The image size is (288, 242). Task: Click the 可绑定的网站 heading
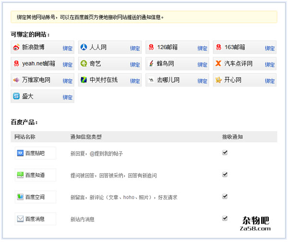pyautogui.click(x=30, y=35)
